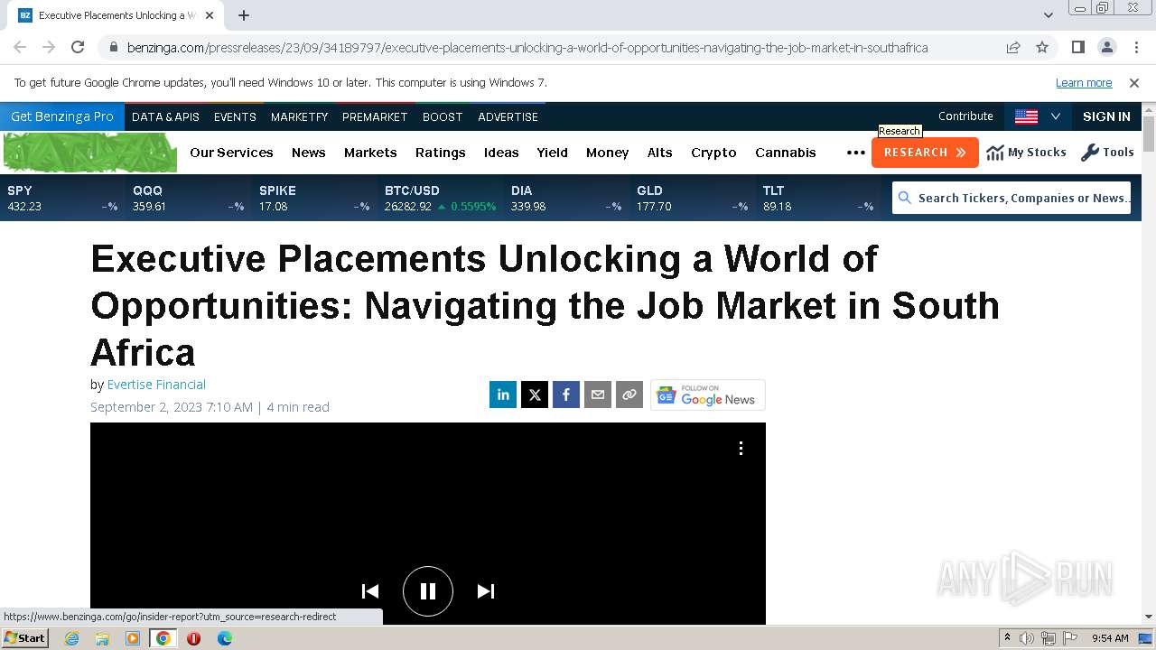Open Contribute link
The image size is (1156, 650).
(965, 116)
